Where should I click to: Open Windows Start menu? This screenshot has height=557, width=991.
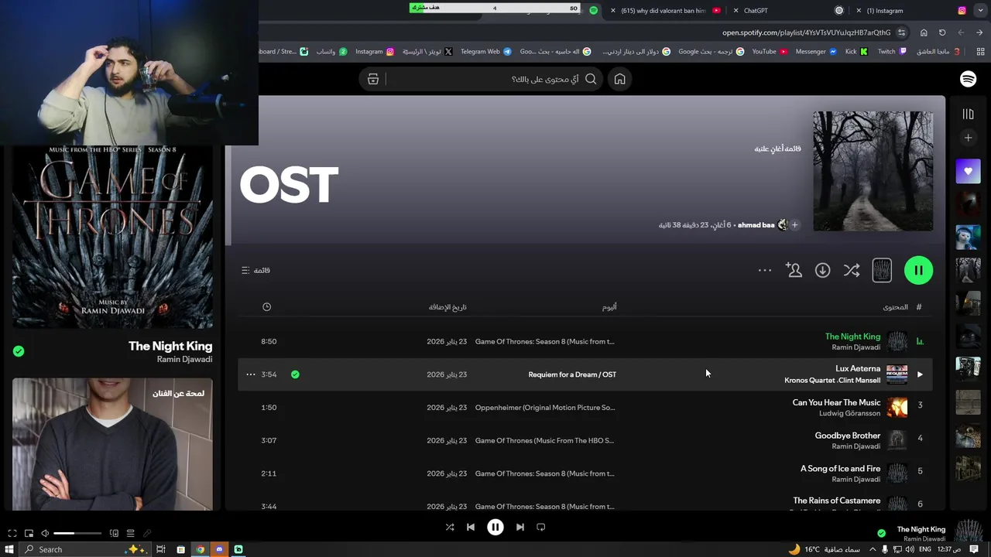9,549
